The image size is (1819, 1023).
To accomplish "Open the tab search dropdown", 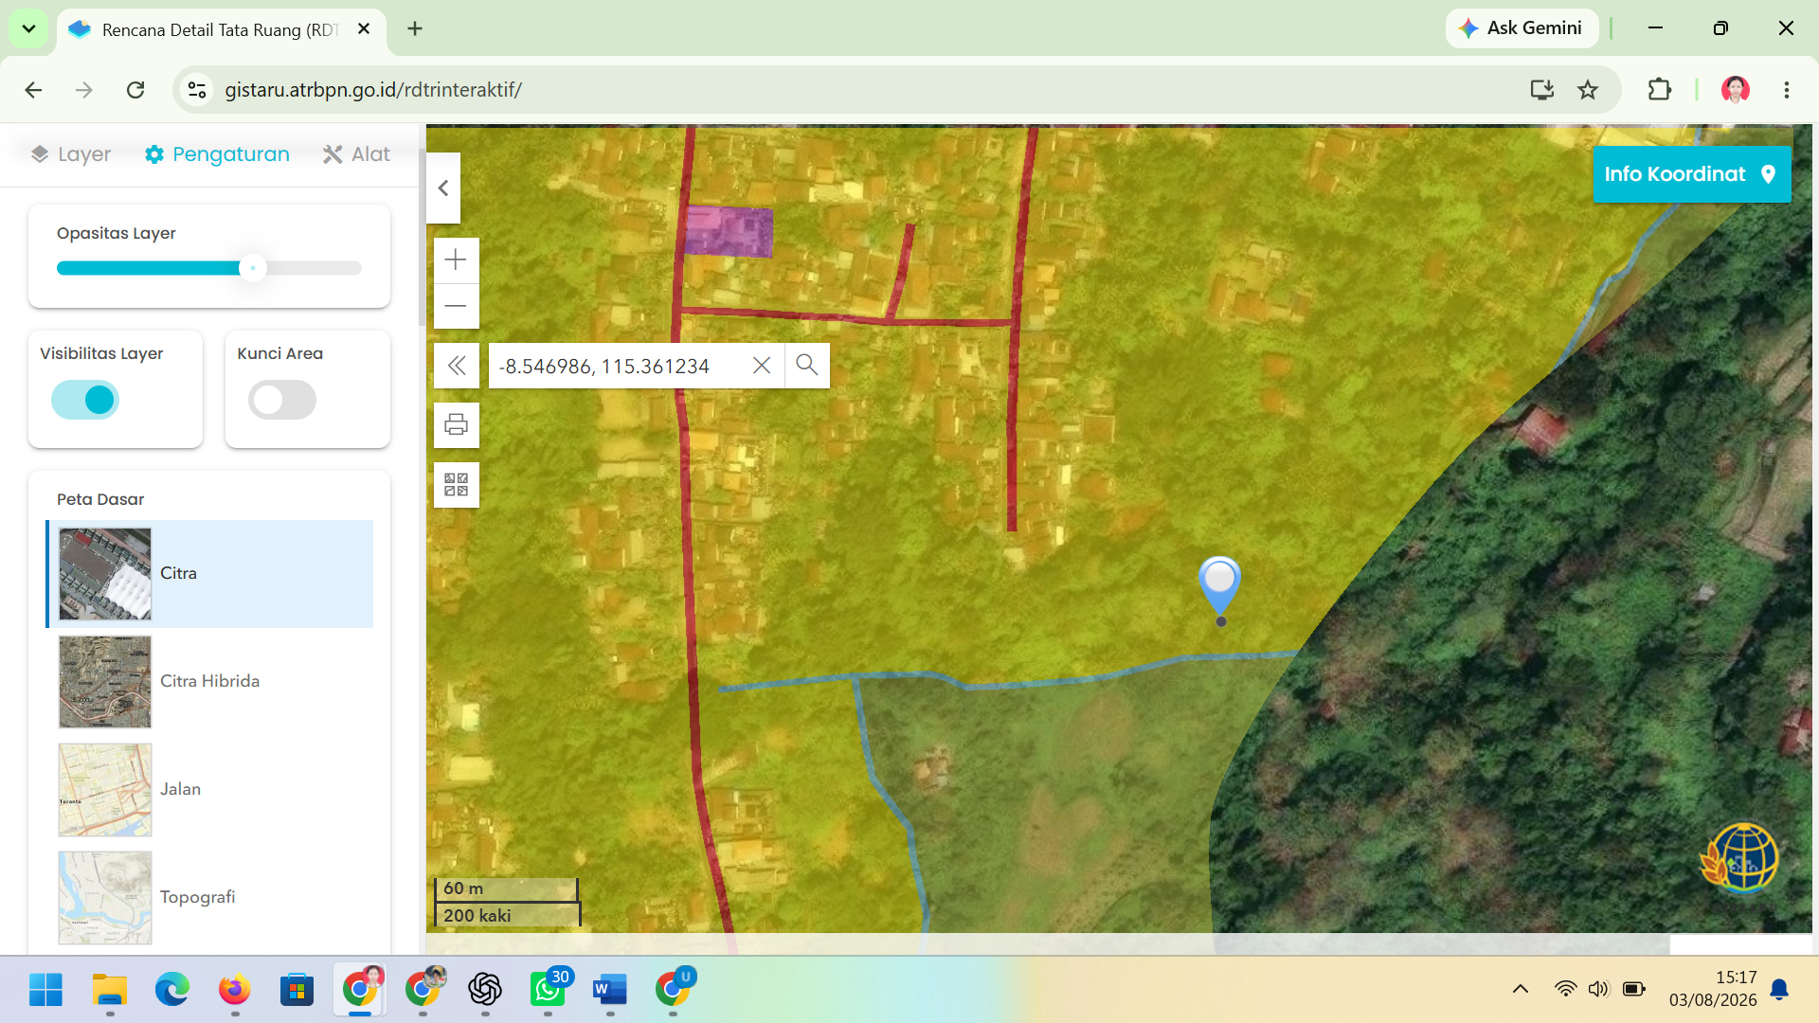I will pyautogui.click(x=28, y=28).
